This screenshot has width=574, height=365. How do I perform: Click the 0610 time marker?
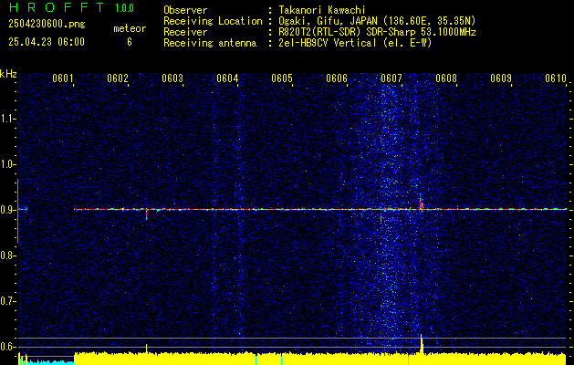pyautogui.click(x=556, y=78)
